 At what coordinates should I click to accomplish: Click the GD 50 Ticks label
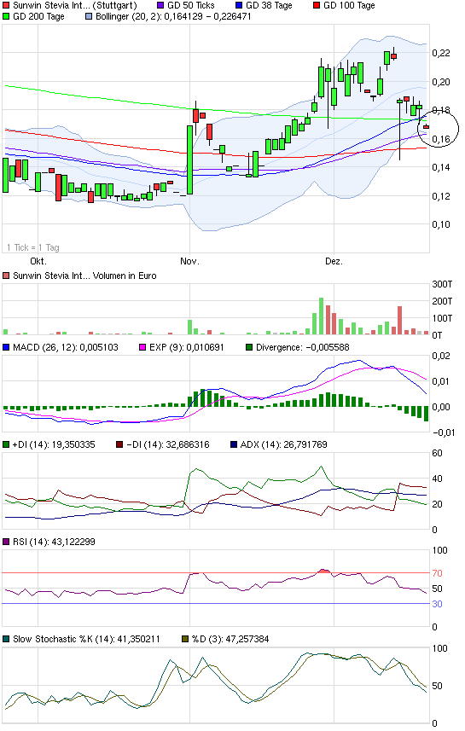191,6
